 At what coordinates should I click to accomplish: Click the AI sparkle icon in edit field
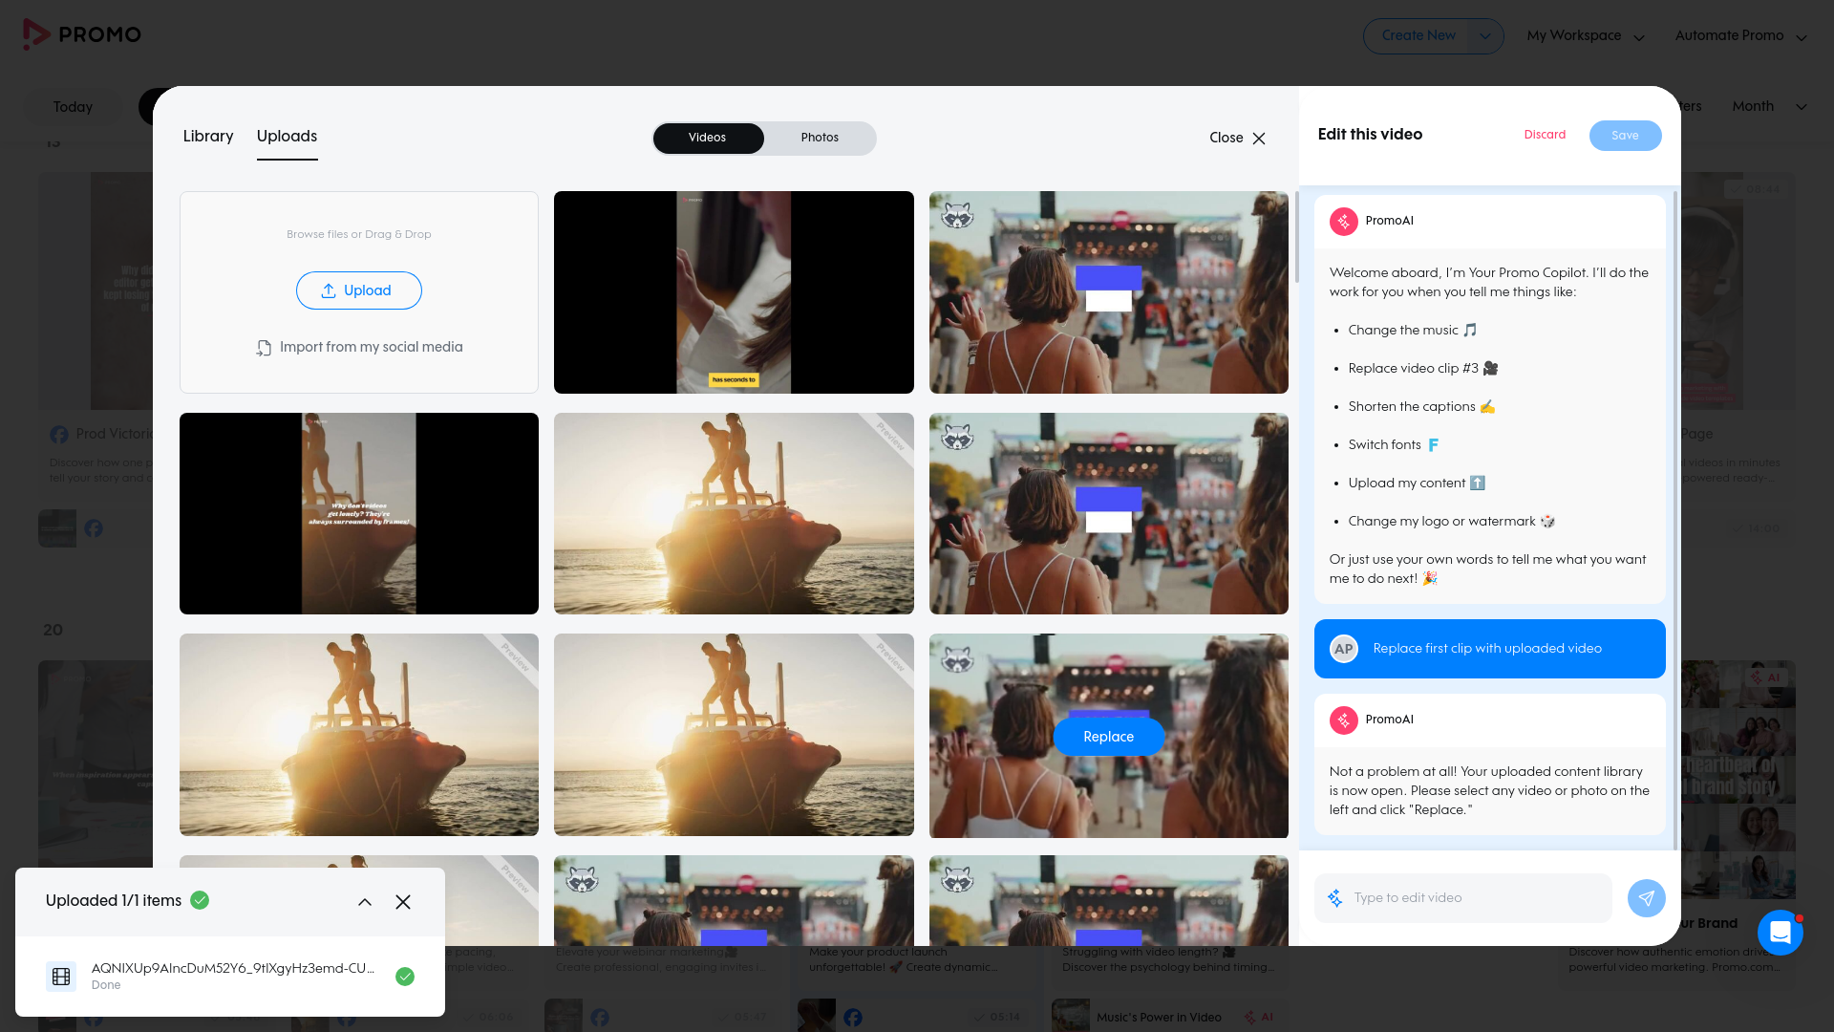click(1334, 898)
